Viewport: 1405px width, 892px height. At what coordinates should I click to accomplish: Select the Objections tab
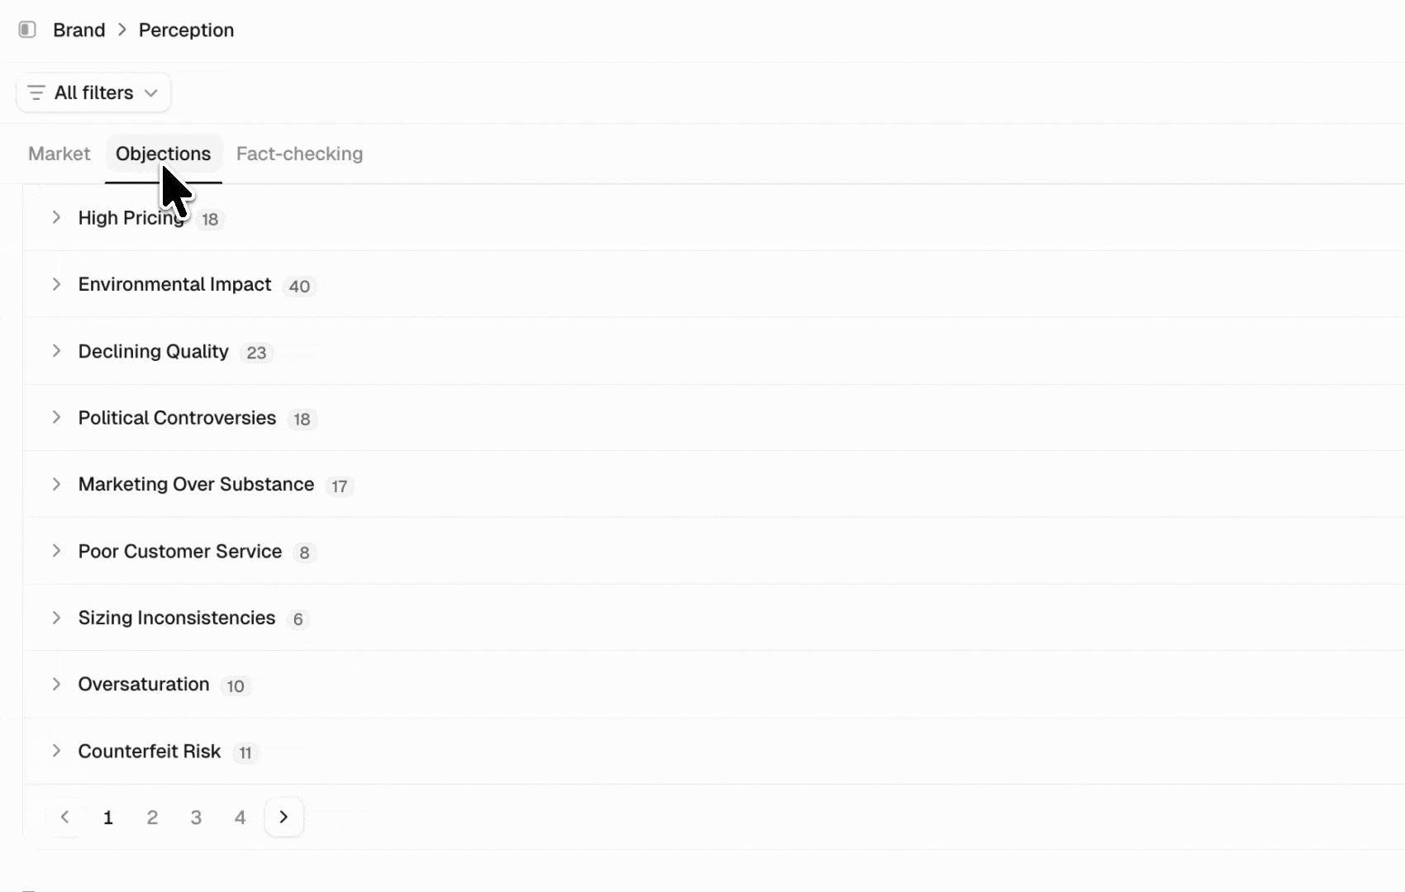[164, 154]
